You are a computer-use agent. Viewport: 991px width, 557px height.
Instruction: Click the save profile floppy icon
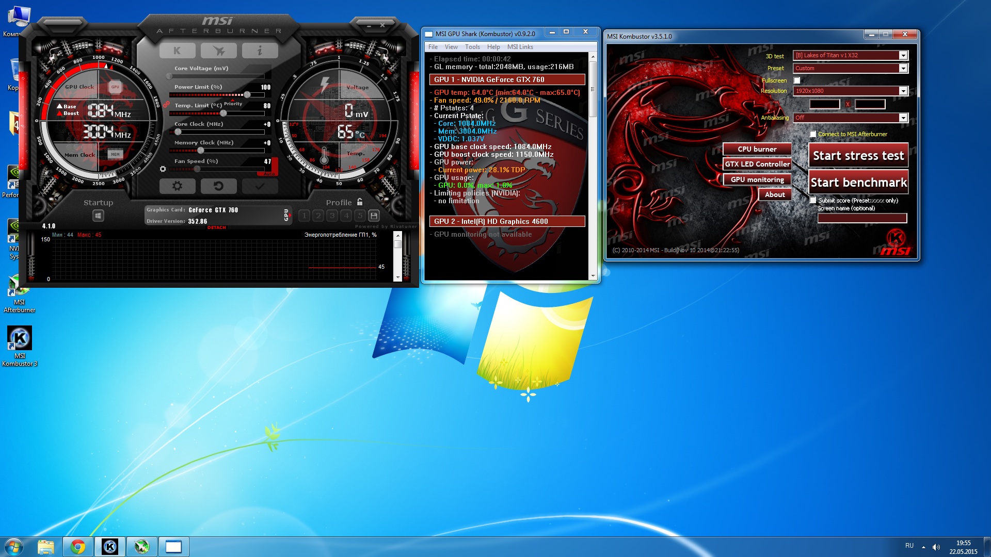[374, 216]
